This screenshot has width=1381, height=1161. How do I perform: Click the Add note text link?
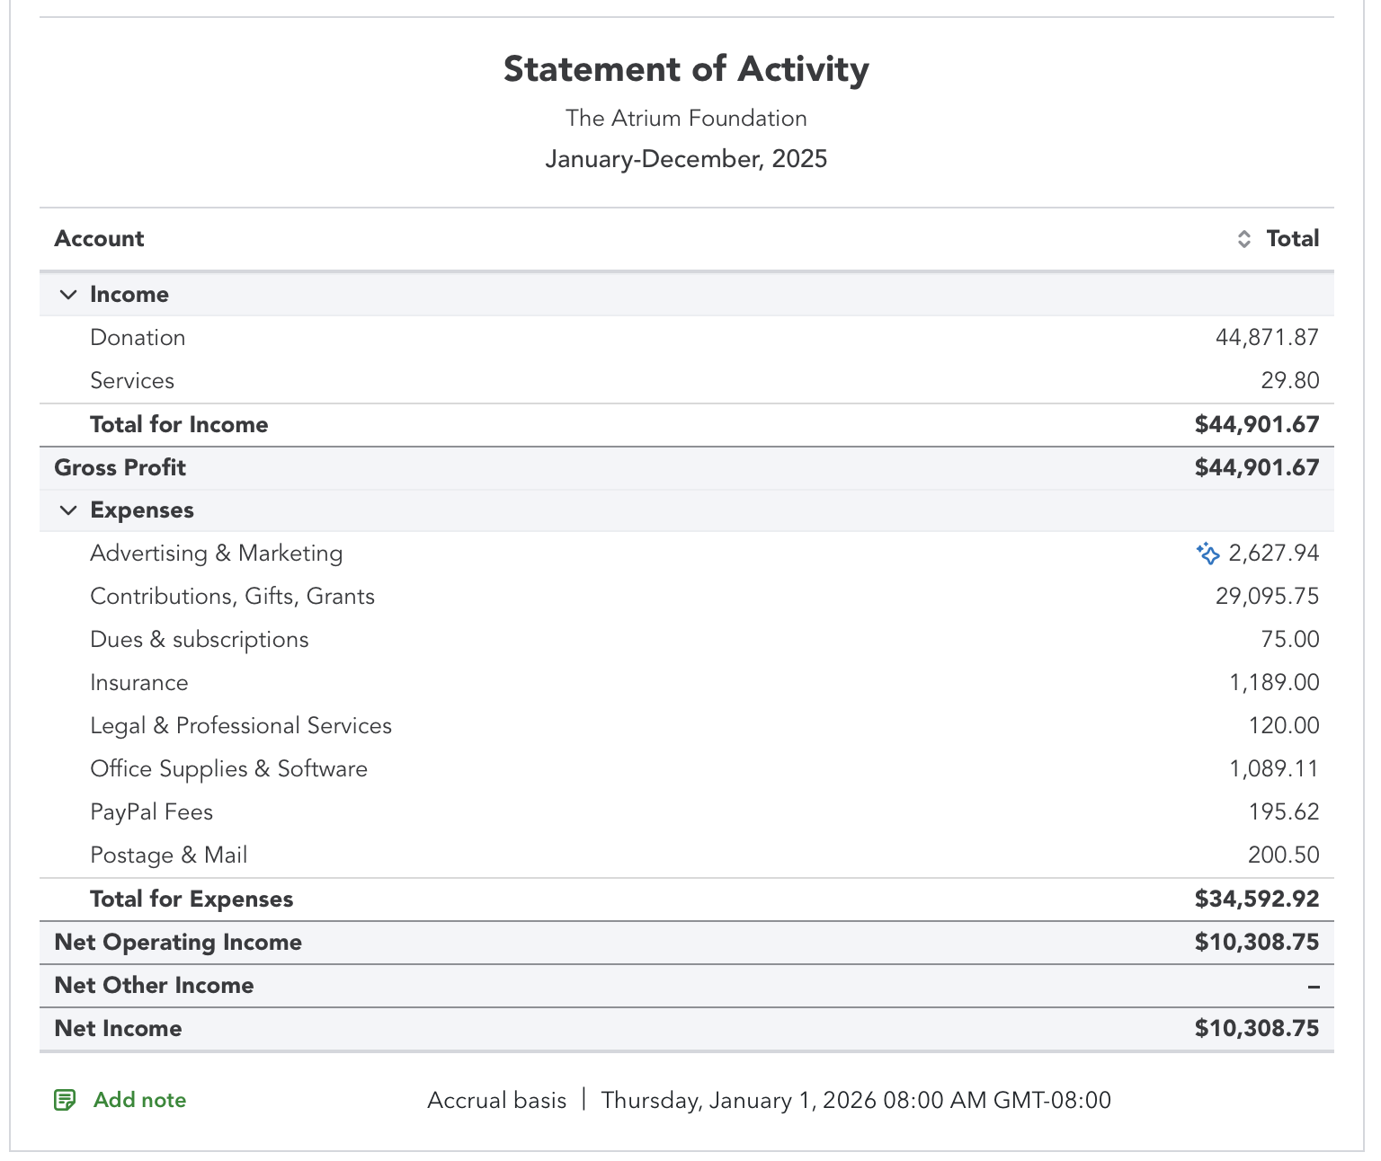tap(139, 1100)
